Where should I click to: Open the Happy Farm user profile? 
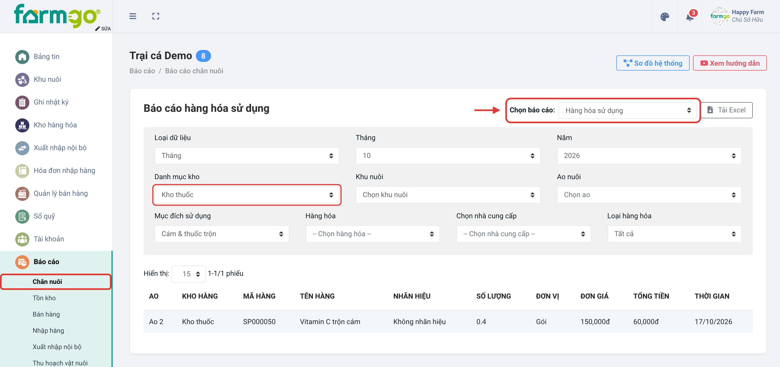[x=737, y=16]
